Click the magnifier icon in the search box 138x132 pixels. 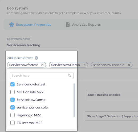[70, 76]
